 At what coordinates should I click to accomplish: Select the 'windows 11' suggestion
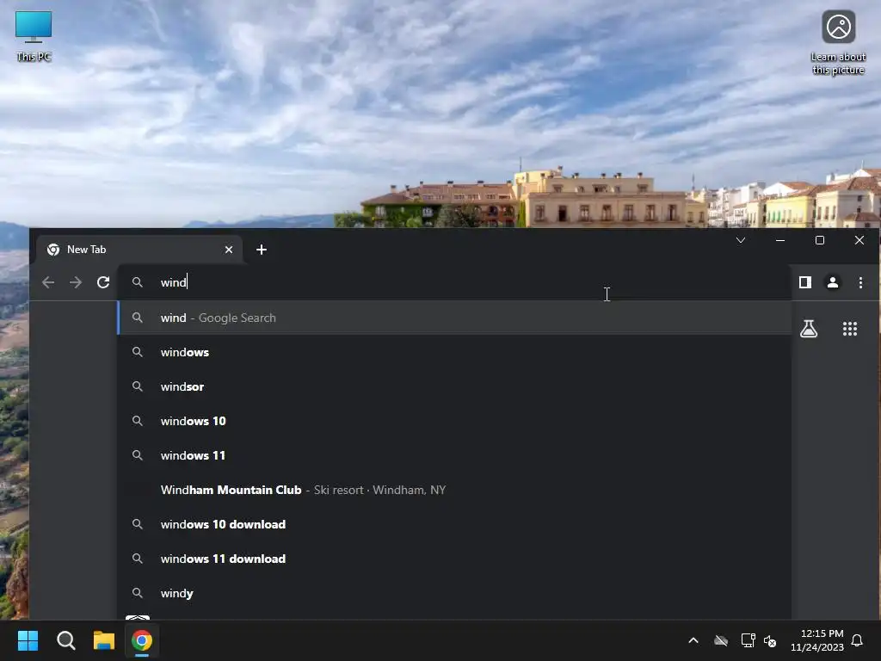(x=454, y=455)
